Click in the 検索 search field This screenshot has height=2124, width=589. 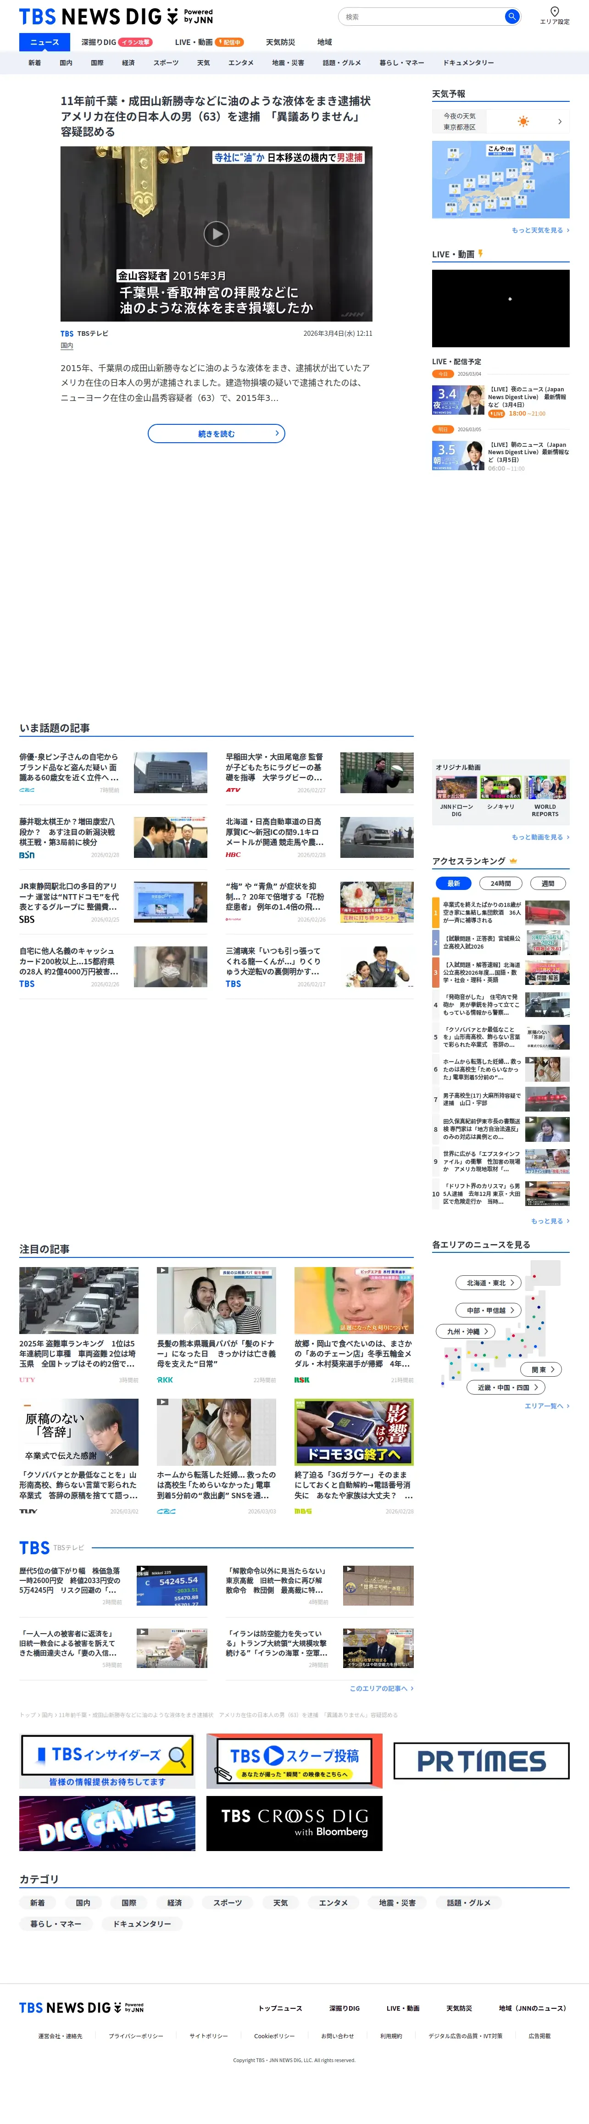pos(421,17)
